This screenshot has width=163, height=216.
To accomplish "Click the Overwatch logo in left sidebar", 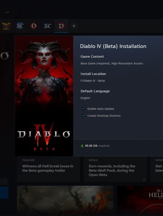I will click(5, 56).
